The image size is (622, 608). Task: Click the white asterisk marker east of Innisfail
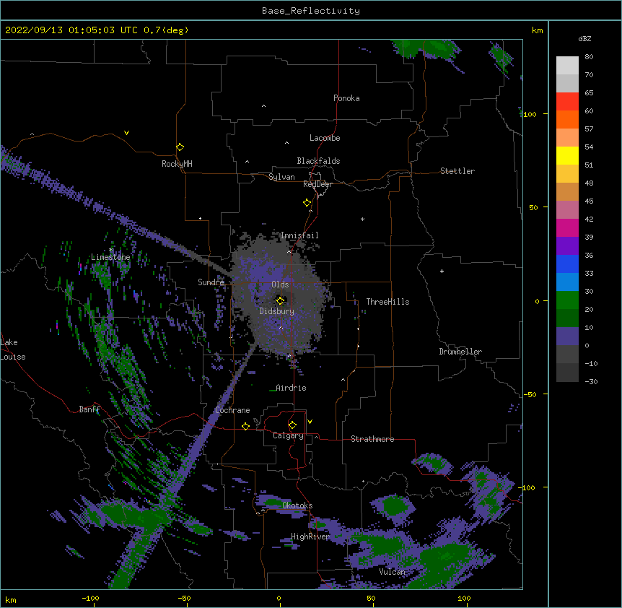point(362,219)
